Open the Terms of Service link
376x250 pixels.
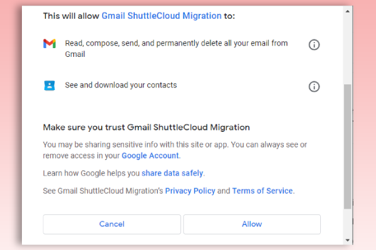[x=263, y=191]
